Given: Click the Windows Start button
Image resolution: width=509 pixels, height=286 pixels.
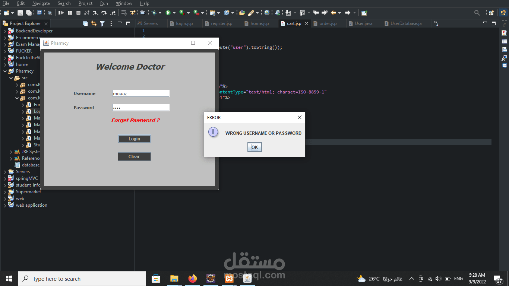Looking at the screenshot, I should 9,279.
